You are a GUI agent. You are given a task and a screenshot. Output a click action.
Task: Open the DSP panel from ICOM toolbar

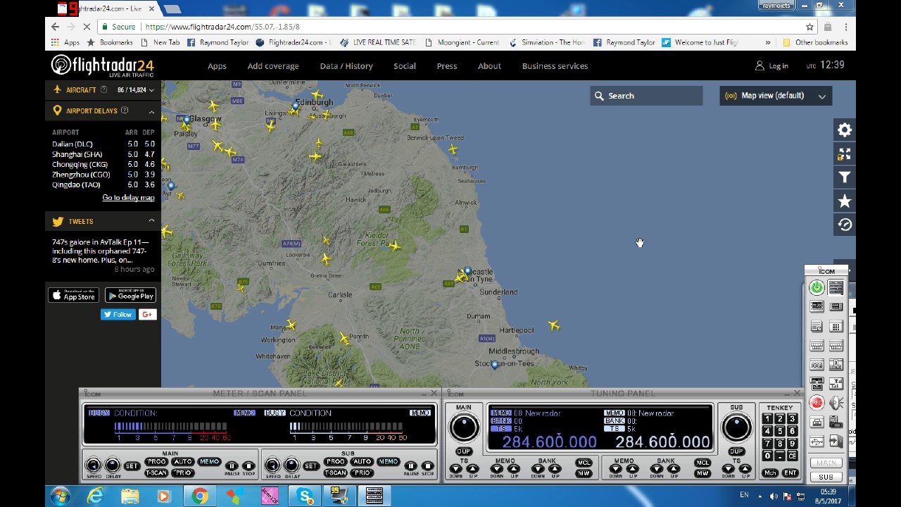click(816, 365)
